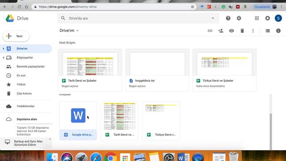Expand Bilgisayarlar tree arrow
Image resolution: width=286 pixels, height=161 pixels.
pos(3,58)
